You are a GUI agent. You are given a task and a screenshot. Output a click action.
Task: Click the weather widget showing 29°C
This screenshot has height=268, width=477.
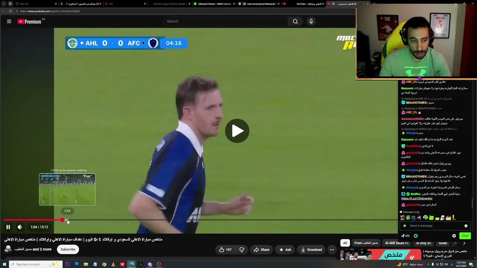(410, 264)
